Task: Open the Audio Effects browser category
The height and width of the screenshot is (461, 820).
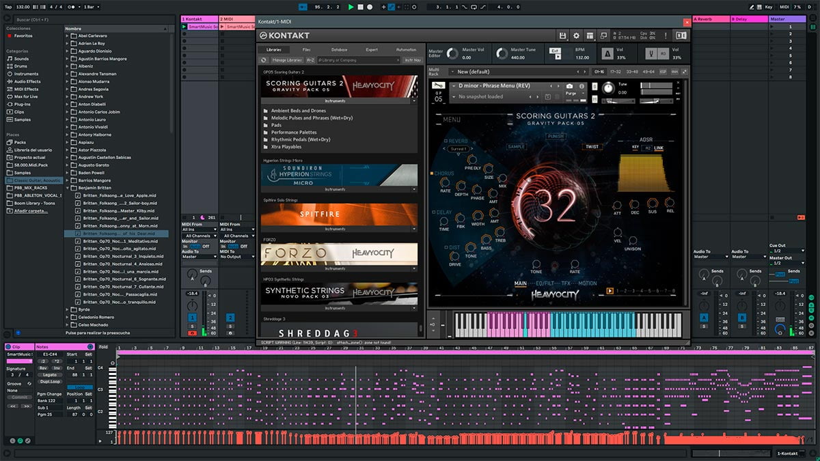Action: pos(27,81)
